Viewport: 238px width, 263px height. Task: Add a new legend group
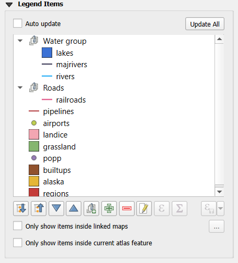(x=91, y=208)
